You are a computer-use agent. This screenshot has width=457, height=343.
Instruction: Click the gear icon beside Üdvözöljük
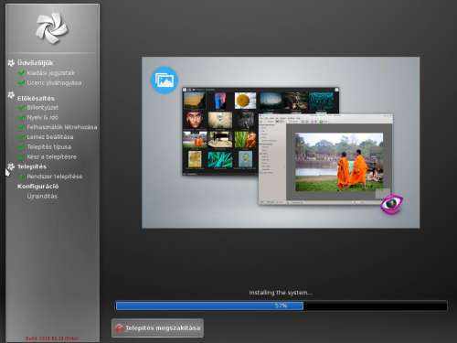[x=11, y=63]
